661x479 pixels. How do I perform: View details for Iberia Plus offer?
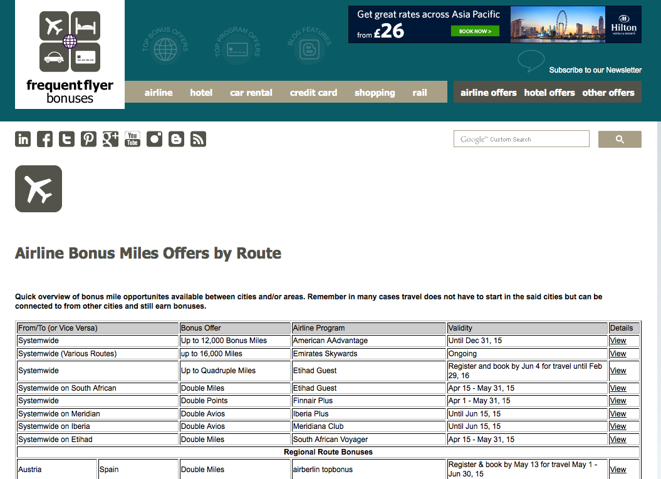(x=618, y=414)
